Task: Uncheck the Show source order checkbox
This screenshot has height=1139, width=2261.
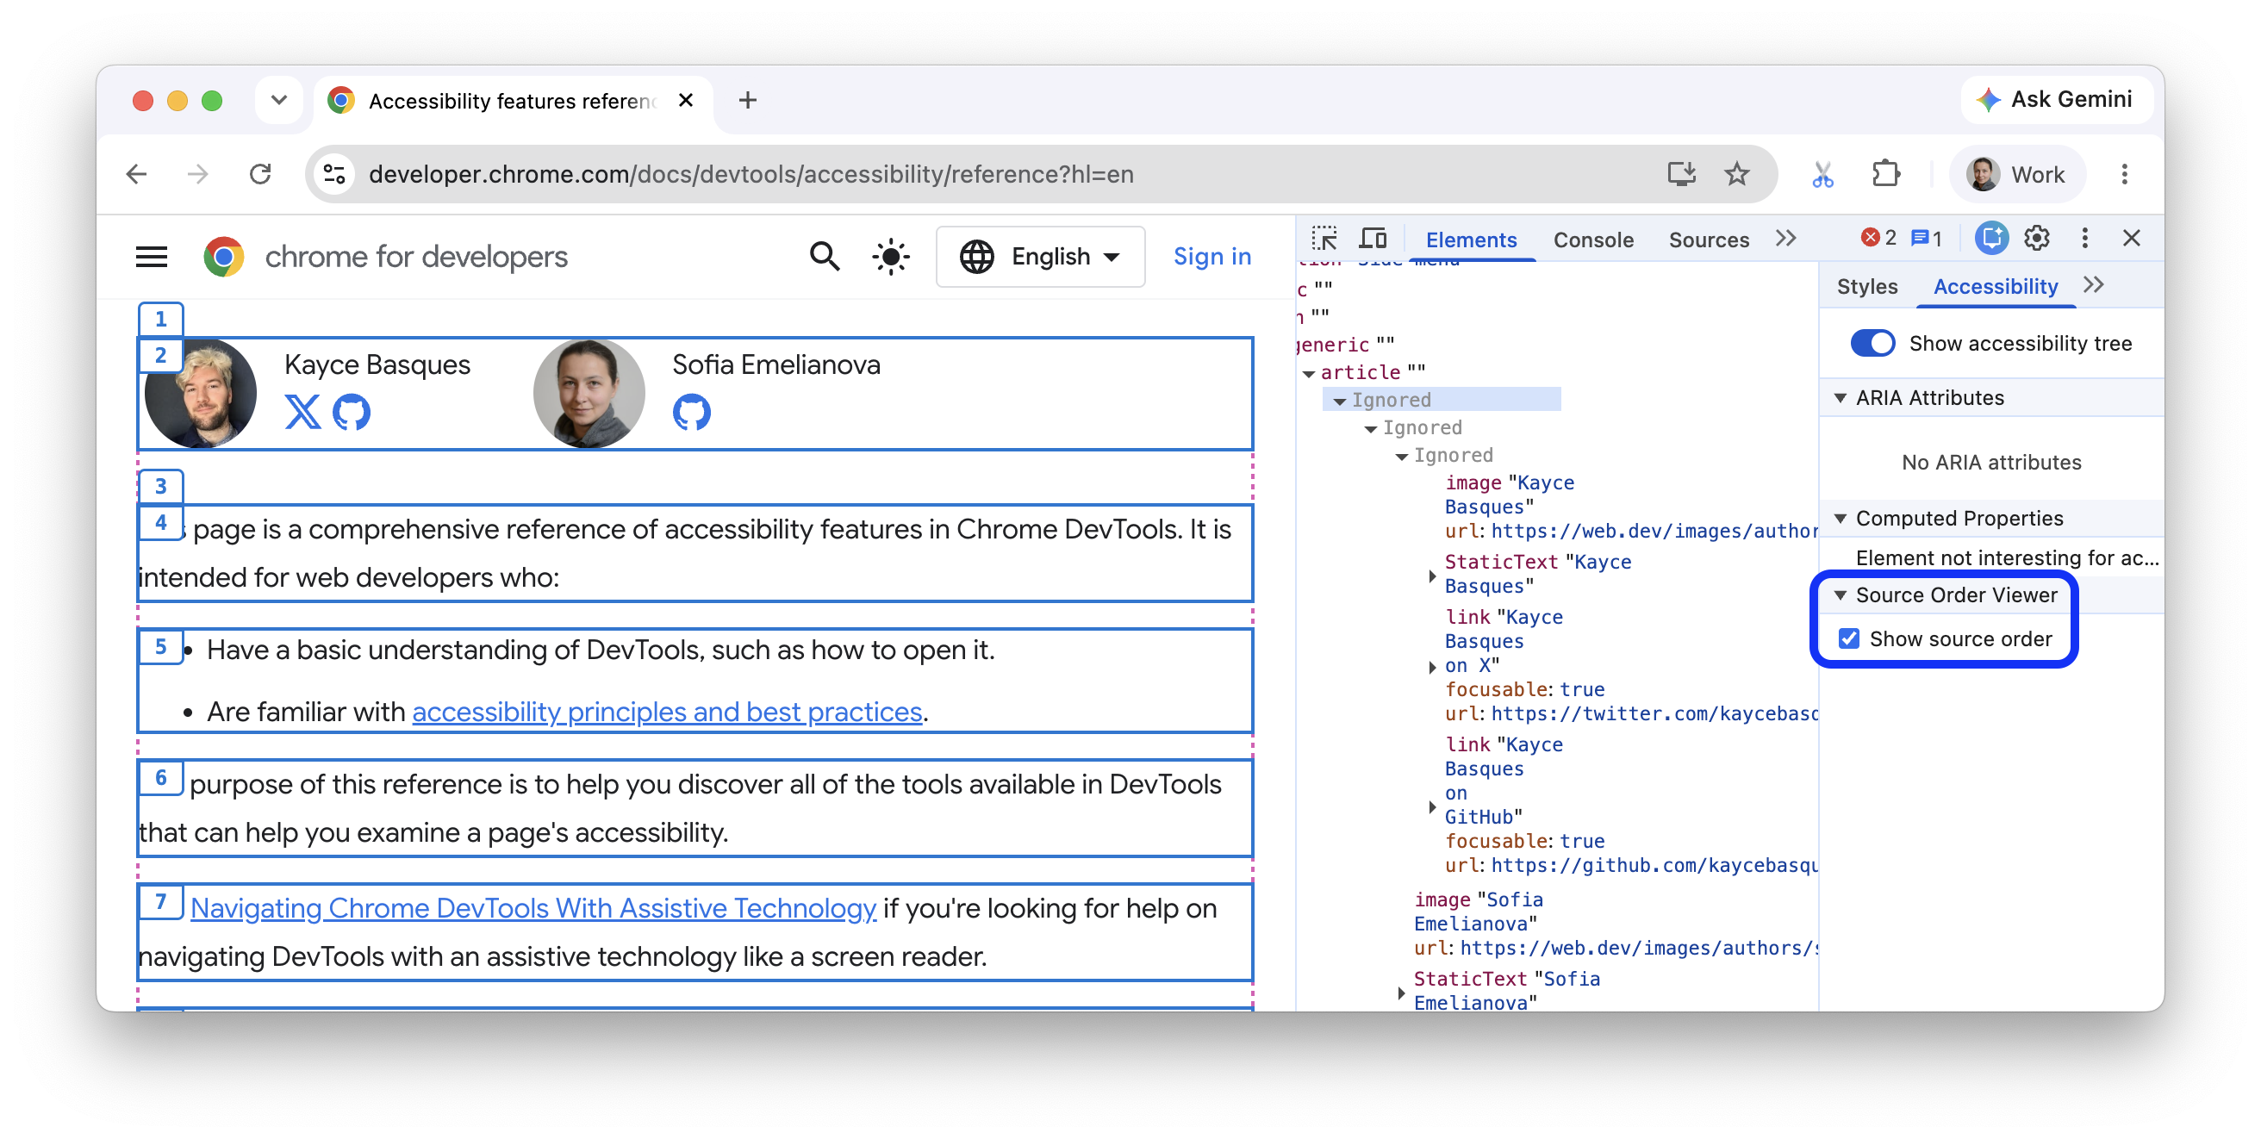Action: 1848,638
